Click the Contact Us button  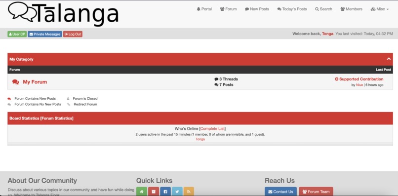(281, 192)
